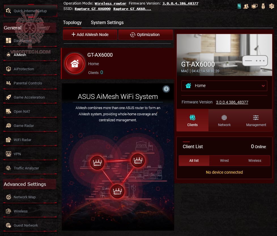This screenshot has height=236, width=277.
Task: Click the router device icon on thumbnail
Action: coord(255,61)
